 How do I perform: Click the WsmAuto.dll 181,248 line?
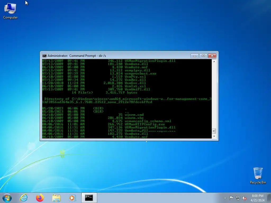click(95, 64)
